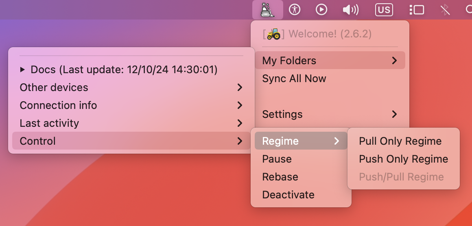The width and height of the screenshot is (472, 226).
Task: Click the chevron on Connection info row
Action: pos(240,105)
